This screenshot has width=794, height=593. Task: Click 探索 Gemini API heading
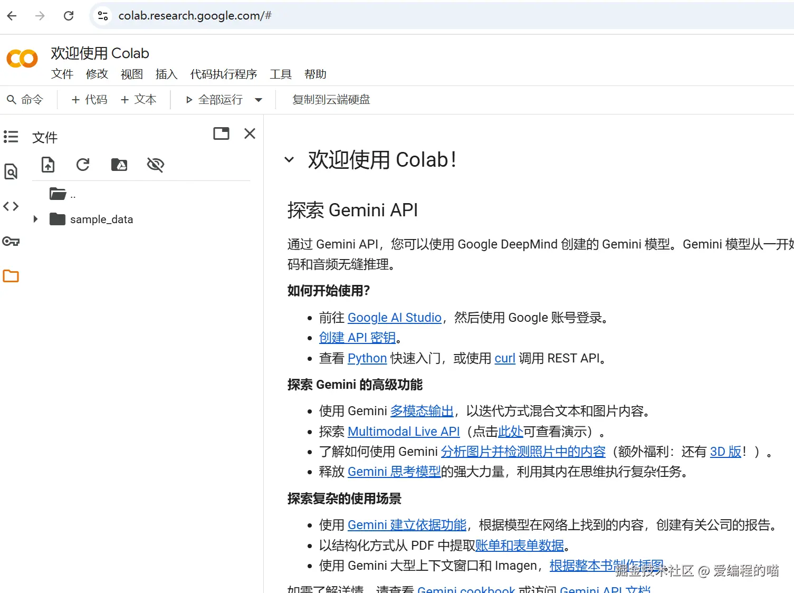coord(352,210)
